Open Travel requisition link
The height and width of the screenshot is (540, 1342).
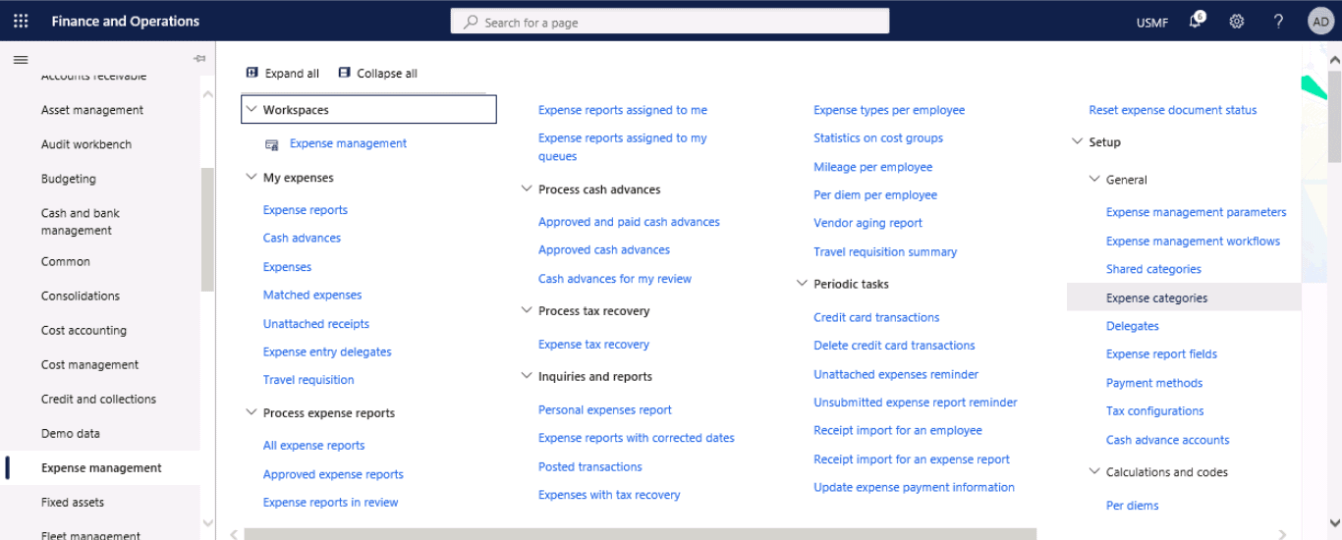308,380
